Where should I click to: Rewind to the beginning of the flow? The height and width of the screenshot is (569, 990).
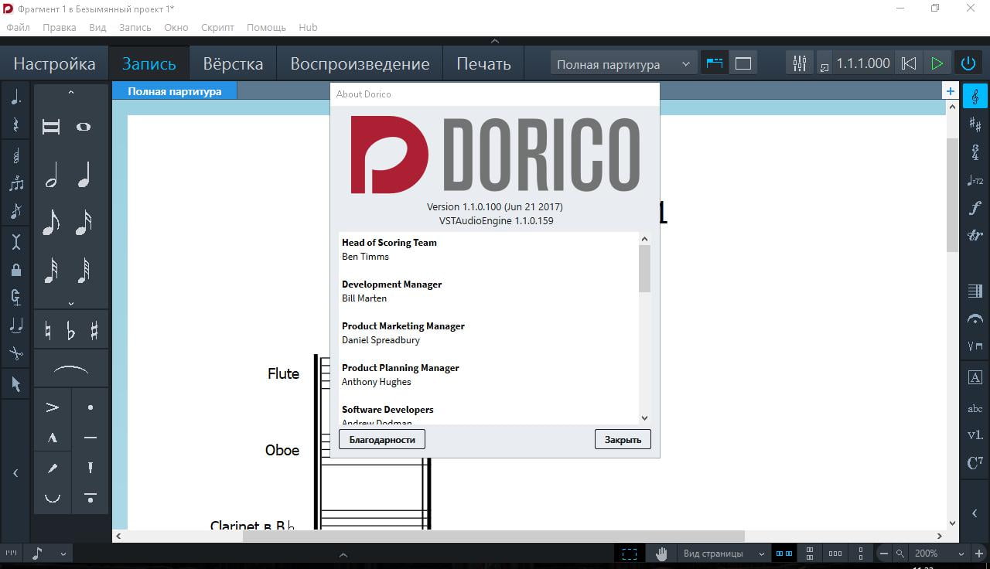[910, 63]
